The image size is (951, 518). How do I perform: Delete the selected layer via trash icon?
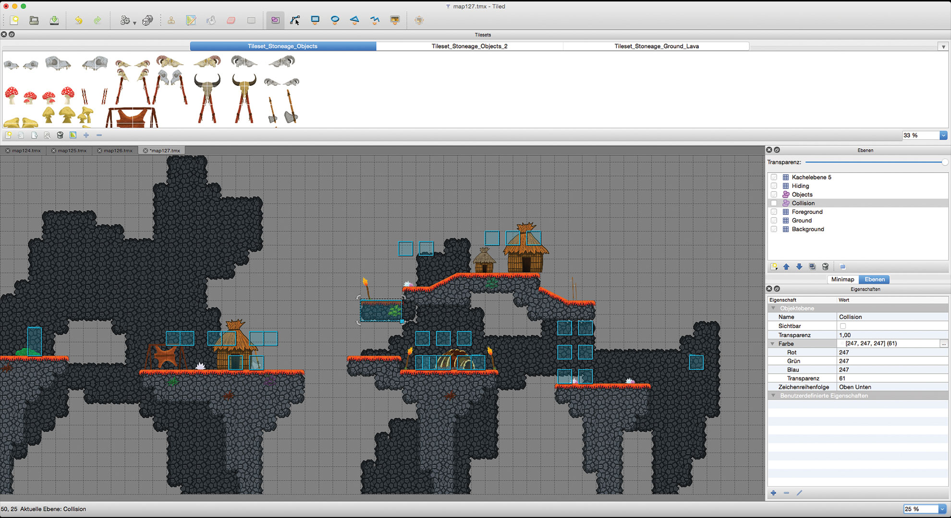point(825,267)
